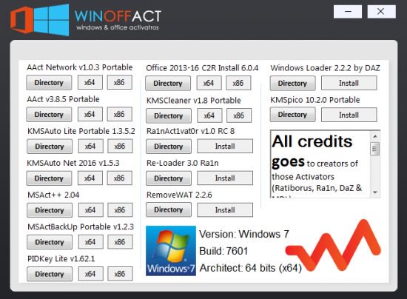Launch KMSAuto Net 2016 x86
This screenshot has height=299, width=407.
pos(119,178)
